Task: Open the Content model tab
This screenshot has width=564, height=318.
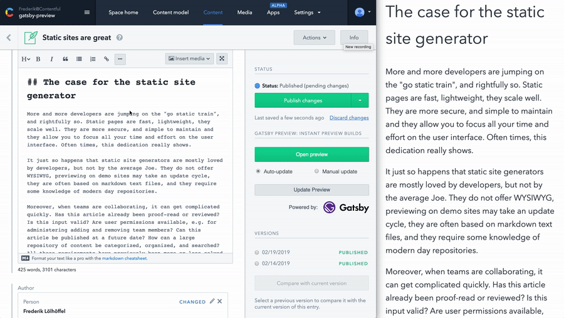Action: click(170, 13)
